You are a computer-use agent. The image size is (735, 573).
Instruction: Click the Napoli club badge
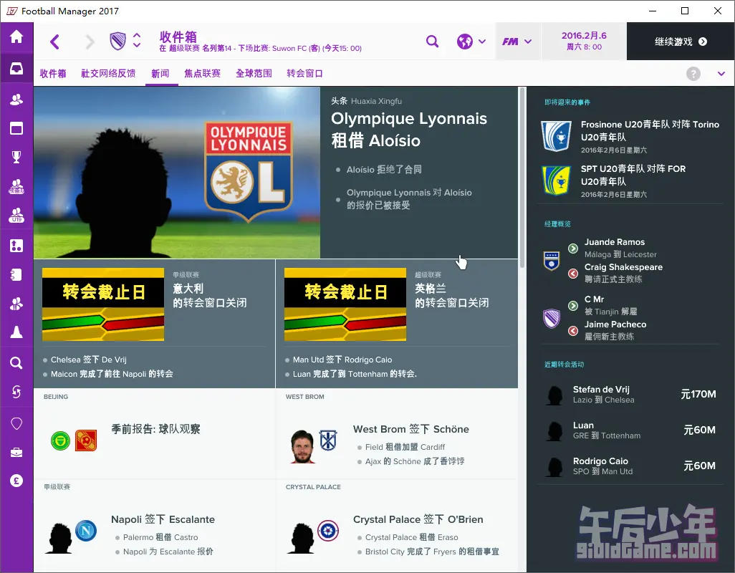(86, 531)
